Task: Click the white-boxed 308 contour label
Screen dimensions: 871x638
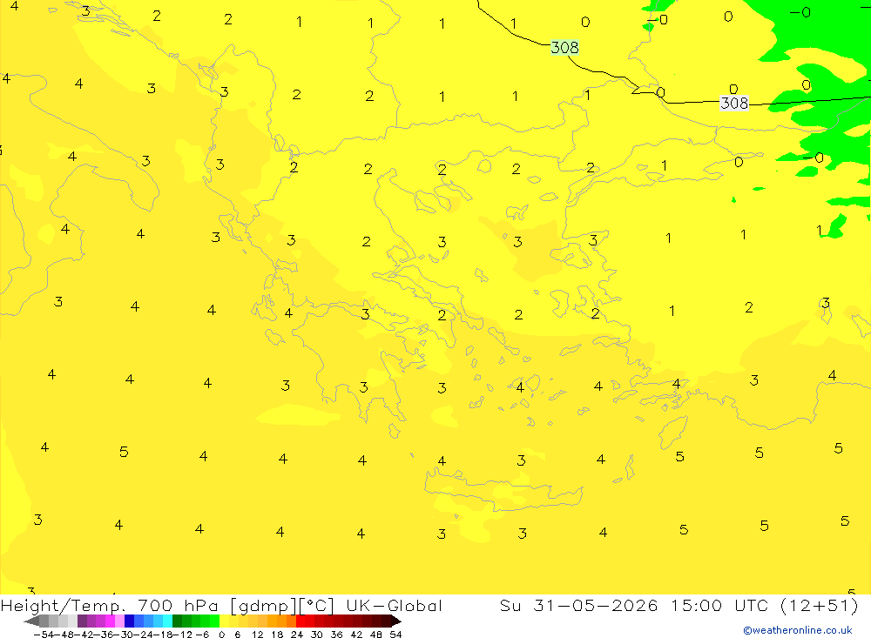Action: 734,103
